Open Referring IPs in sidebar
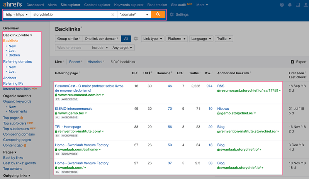 pos(13,84)
